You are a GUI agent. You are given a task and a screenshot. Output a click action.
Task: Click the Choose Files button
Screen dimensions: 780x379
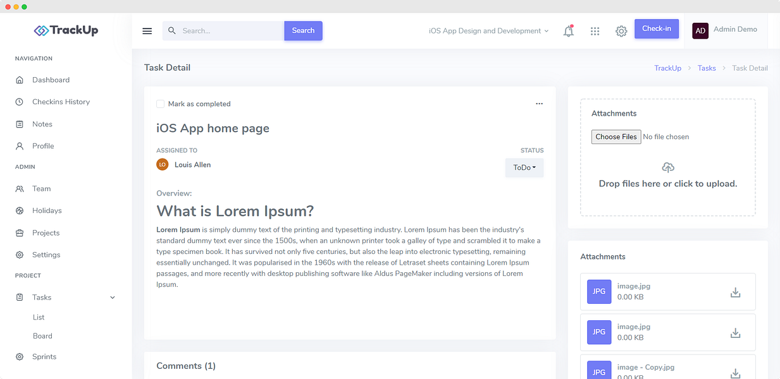coord(616,136)
